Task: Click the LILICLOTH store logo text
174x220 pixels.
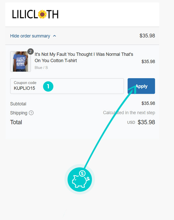Action: click(35, 14)
